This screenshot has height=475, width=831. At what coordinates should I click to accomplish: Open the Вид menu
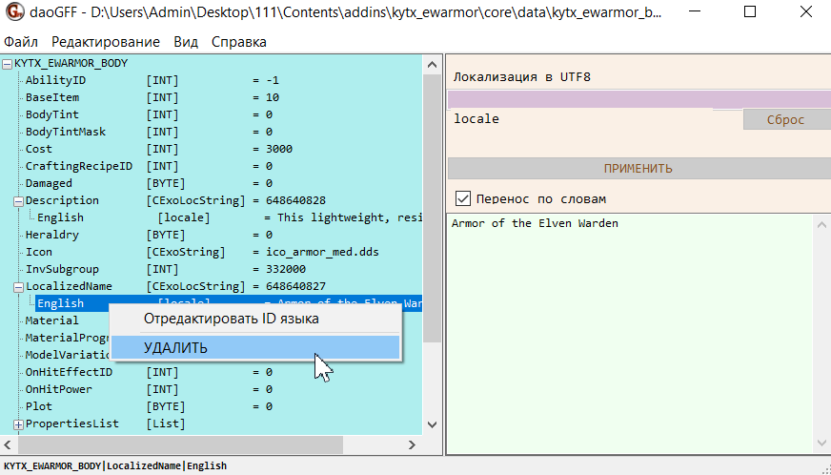pos(186,42)
